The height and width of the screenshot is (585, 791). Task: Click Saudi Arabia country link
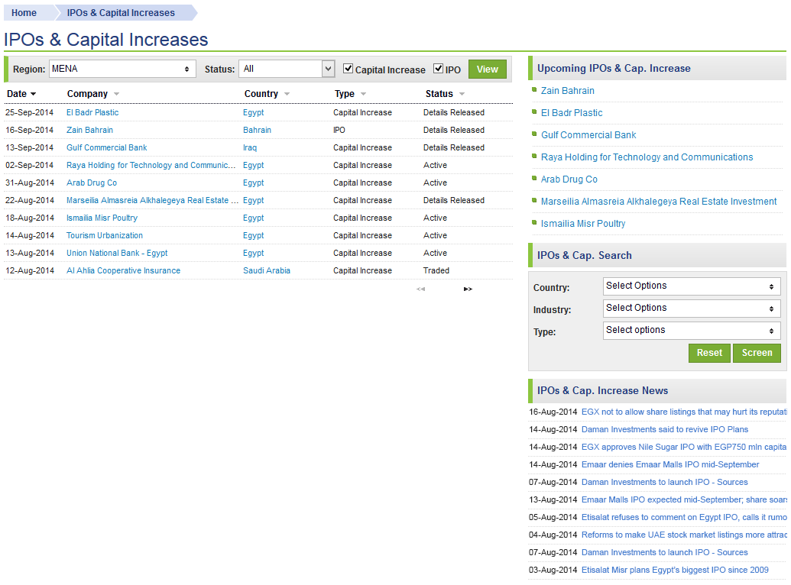pyautogui.click(x=267, y=271)
